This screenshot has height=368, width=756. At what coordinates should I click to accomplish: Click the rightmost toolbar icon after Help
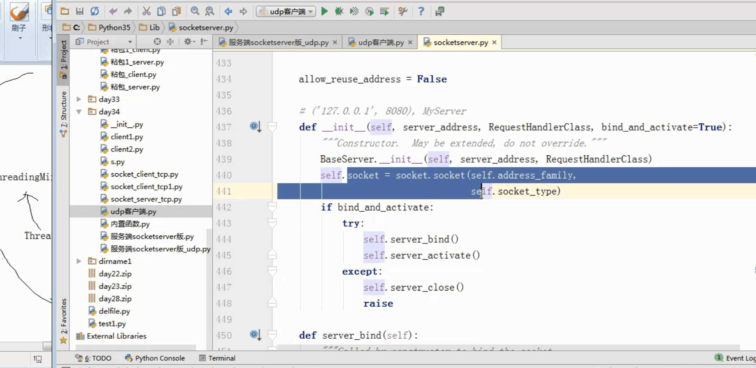click(440, 11)
